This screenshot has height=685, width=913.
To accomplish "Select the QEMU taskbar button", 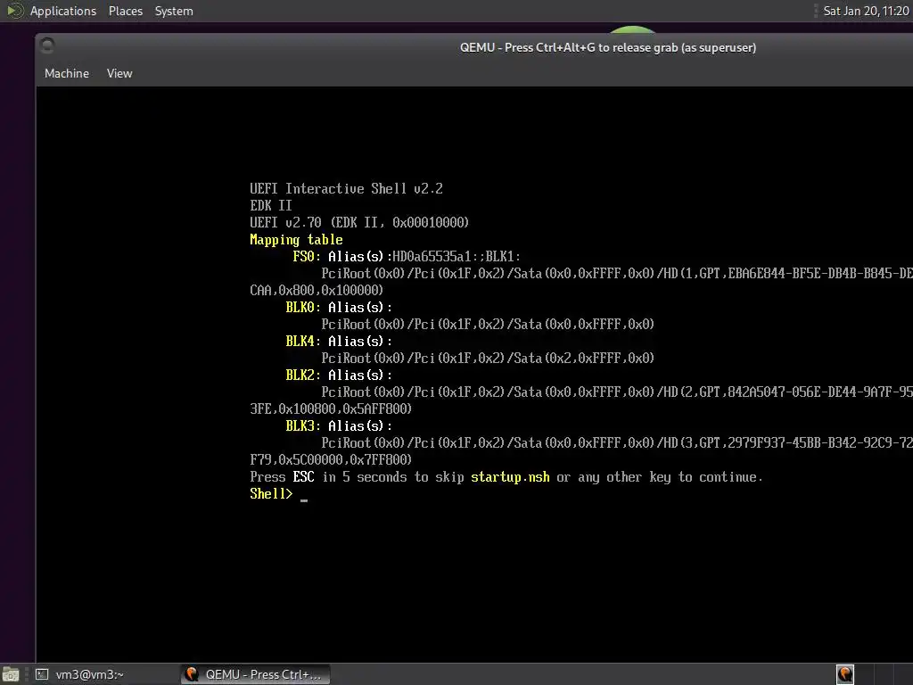I will [255, 674].
